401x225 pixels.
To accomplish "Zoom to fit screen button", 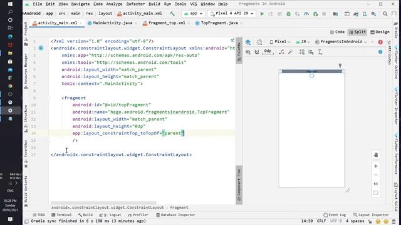I will coord(376,193).
